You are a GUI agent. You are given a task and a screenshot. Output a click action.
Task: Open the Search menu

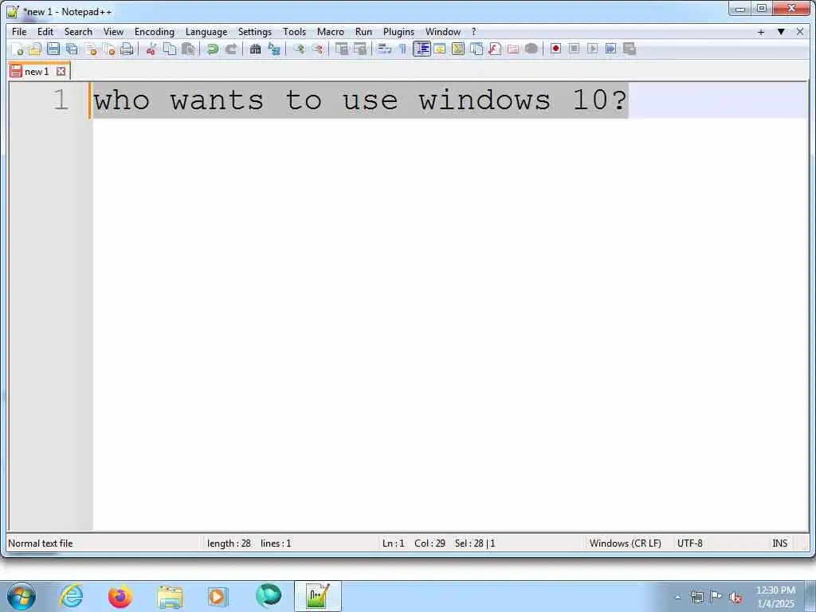(78, 32)
